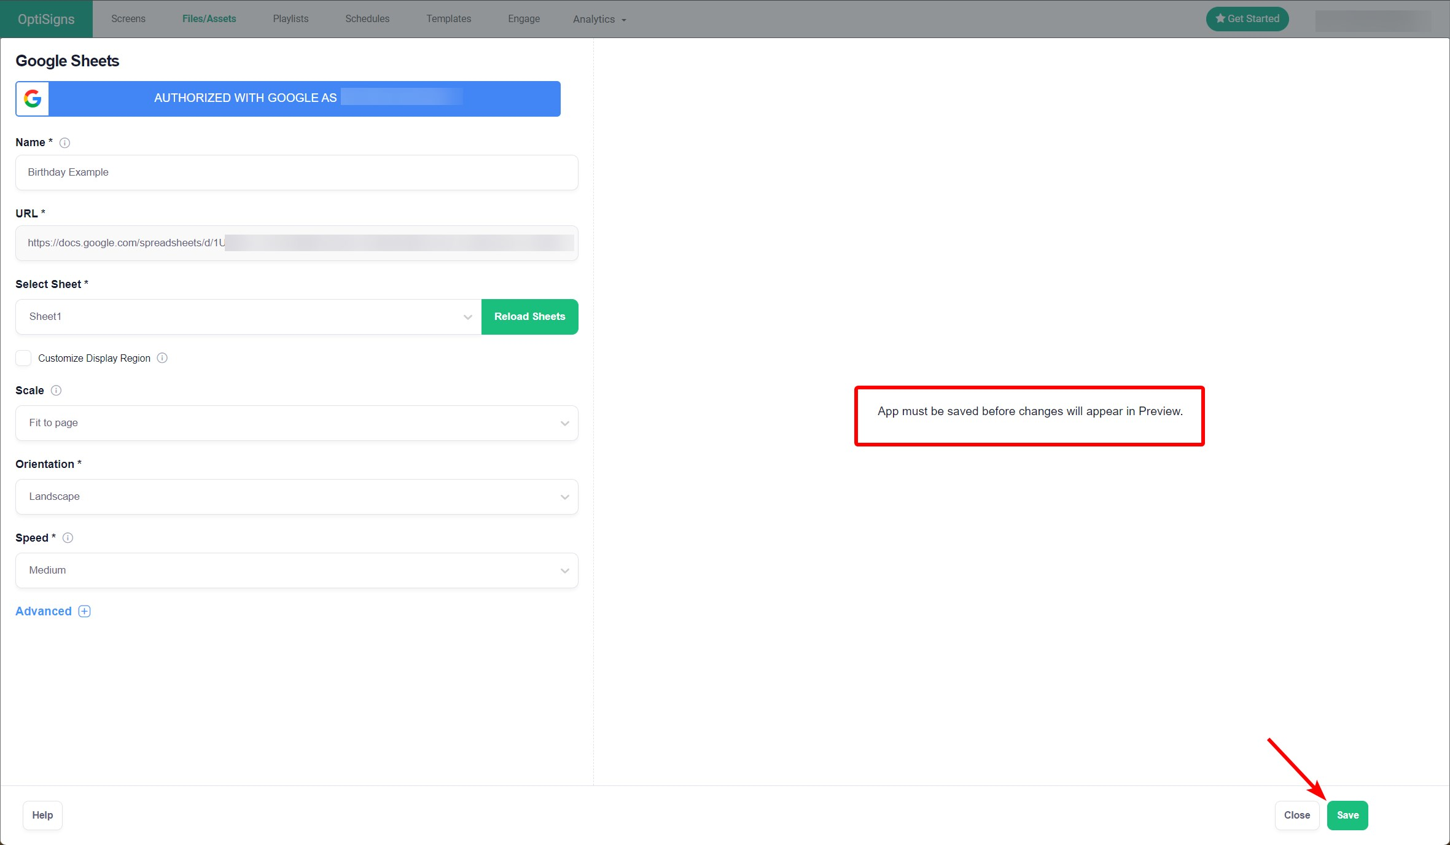Expand the Analytics menu

pyautogui.click(x=599, y=20)
